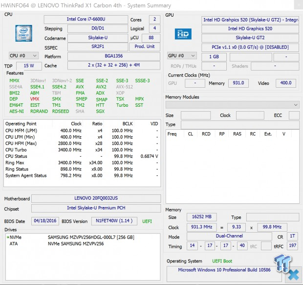Select the NVMe Samsung drive row
Viewport: 303px width, 285px height.
coord(83,237)
